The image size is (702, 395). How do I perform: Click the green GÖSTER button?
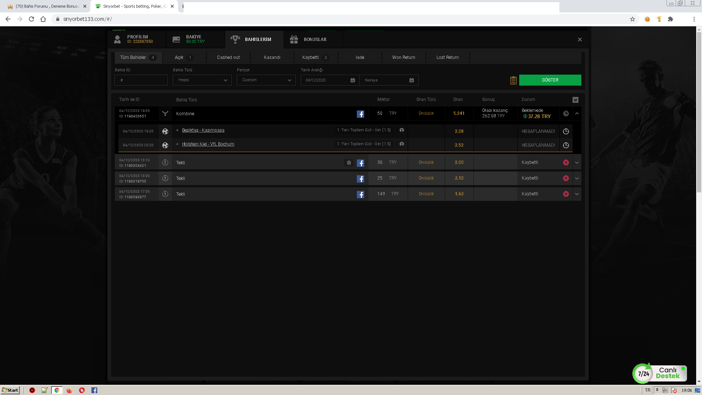pos(550,80)
